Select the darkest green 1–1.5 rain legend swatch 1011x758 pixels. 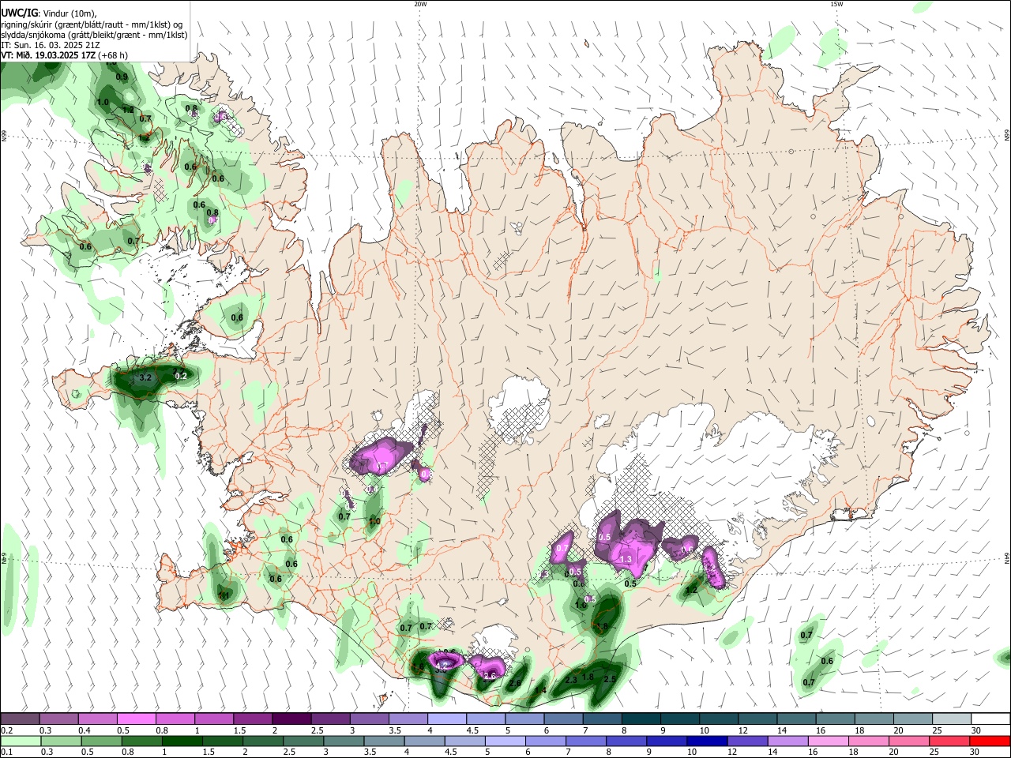coord(181,741)
